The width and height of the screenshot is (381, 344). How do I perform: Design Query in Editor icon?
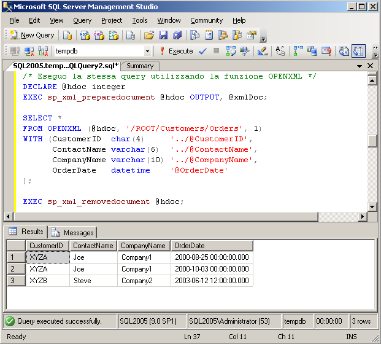[263, 51]
